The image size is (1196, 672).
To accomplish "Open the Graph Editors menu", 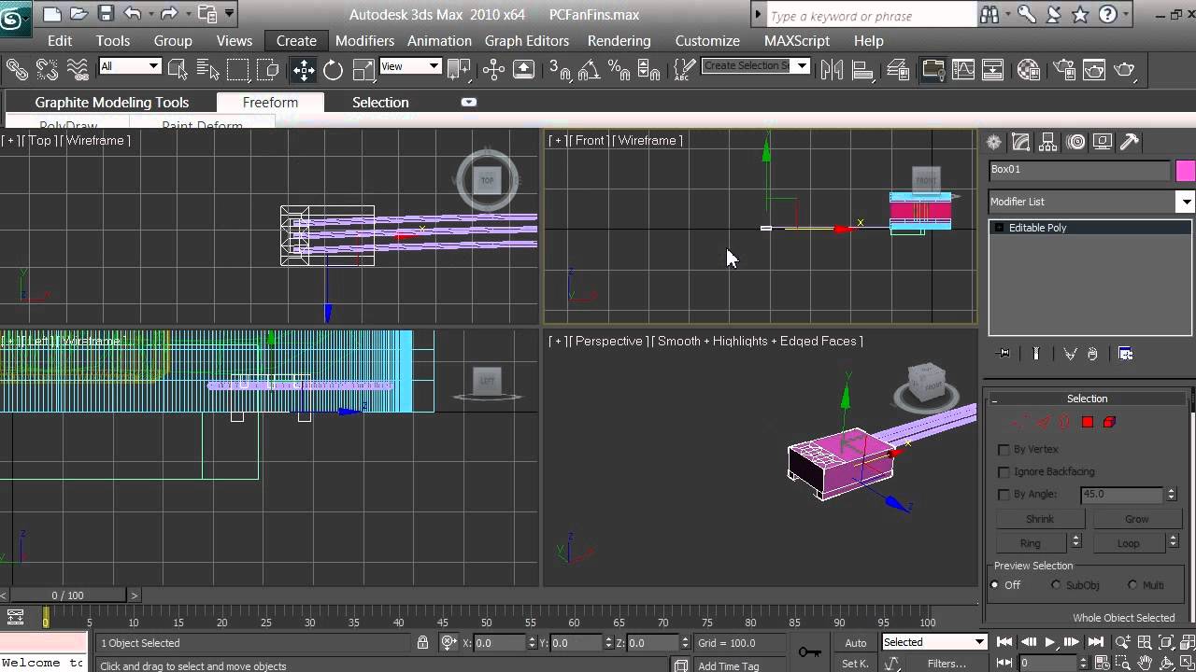I will pyautogui.click(x=526, y=41).
